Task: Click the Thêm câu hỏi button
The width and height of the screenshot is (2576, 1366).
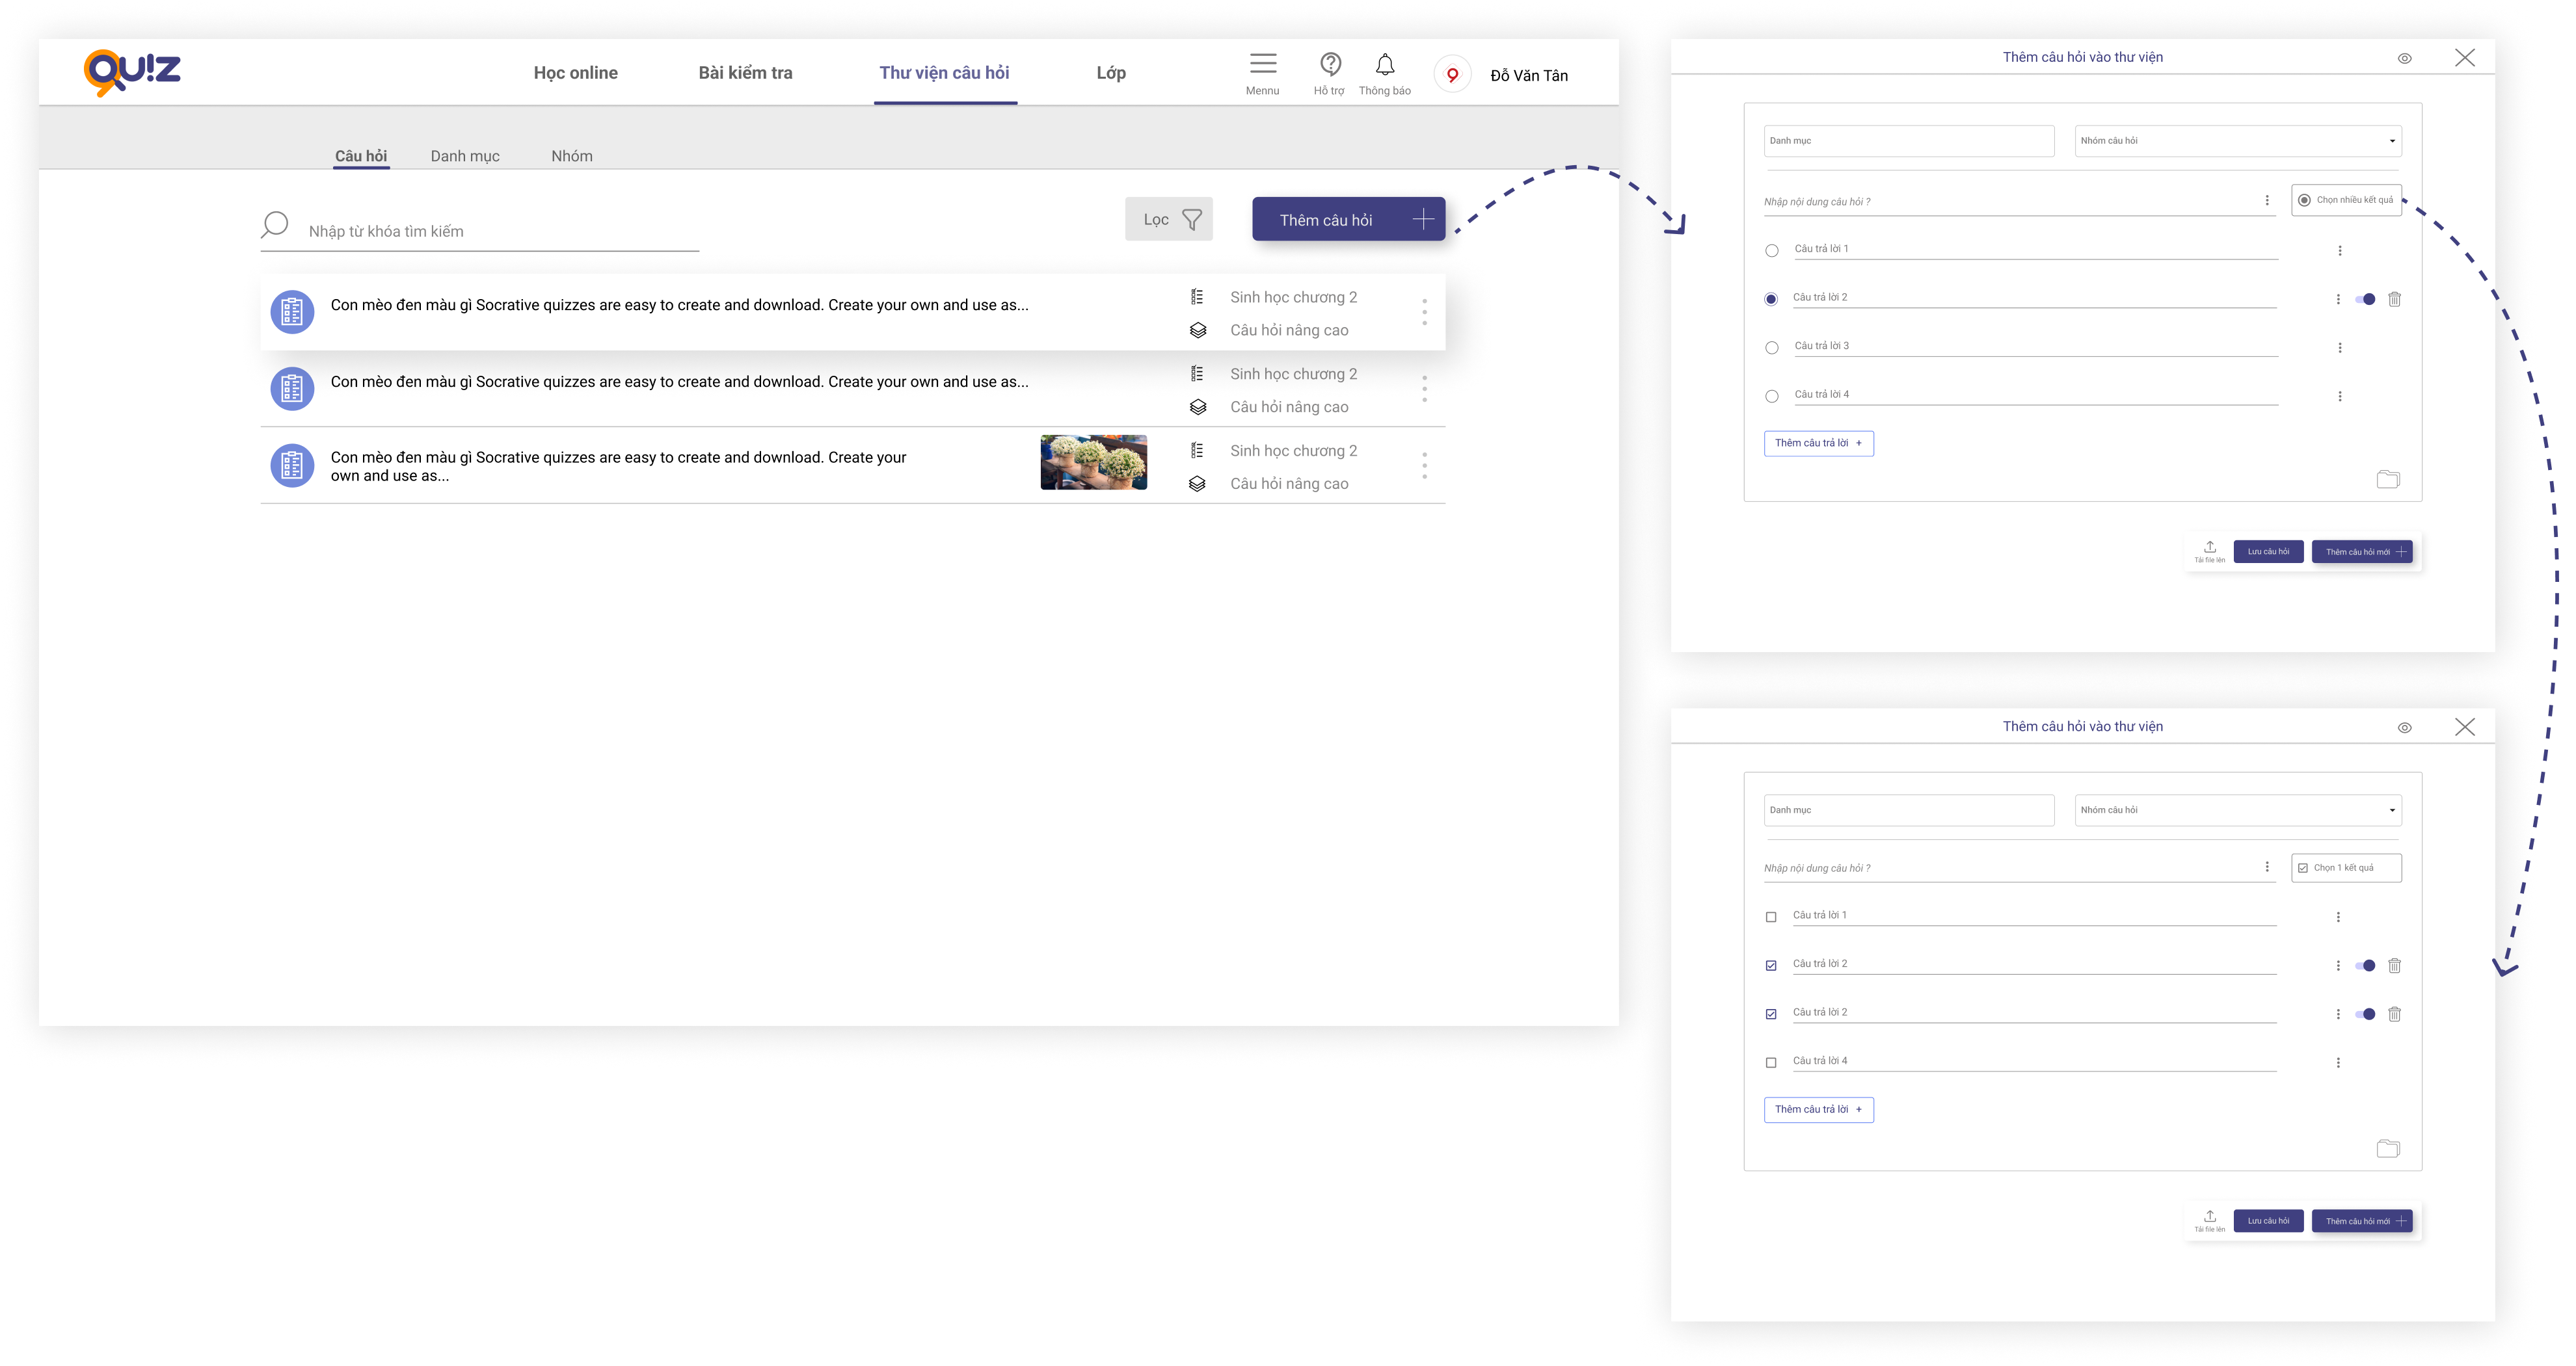Action: pos(1348,220)
